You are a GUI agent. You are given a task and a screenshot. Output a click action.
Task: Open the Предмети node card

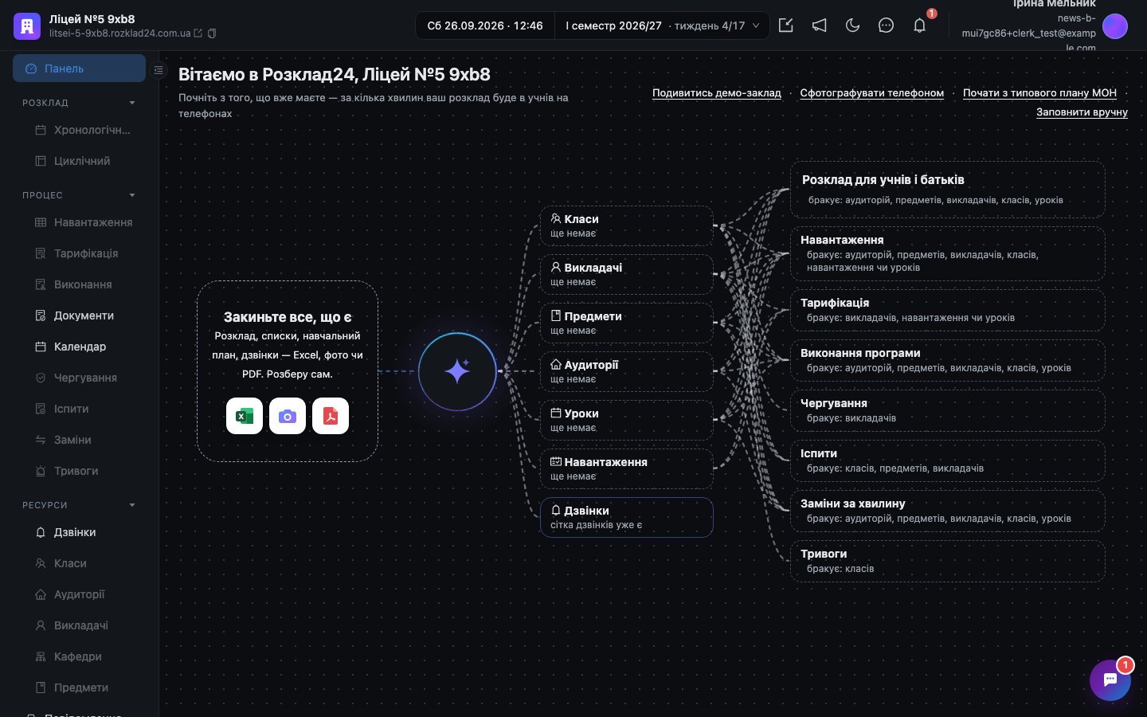pyautogui.click(x=627, y=323)
